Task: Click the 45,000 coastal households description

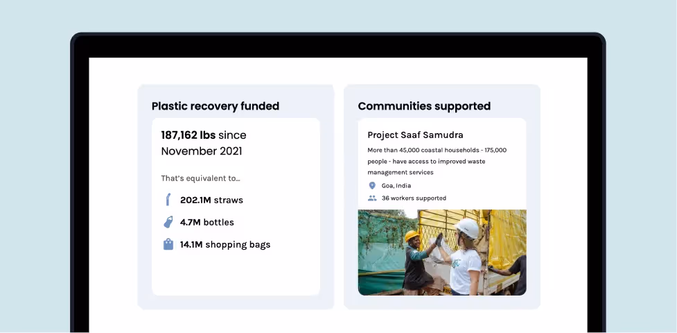Action: tap(437, 162)
